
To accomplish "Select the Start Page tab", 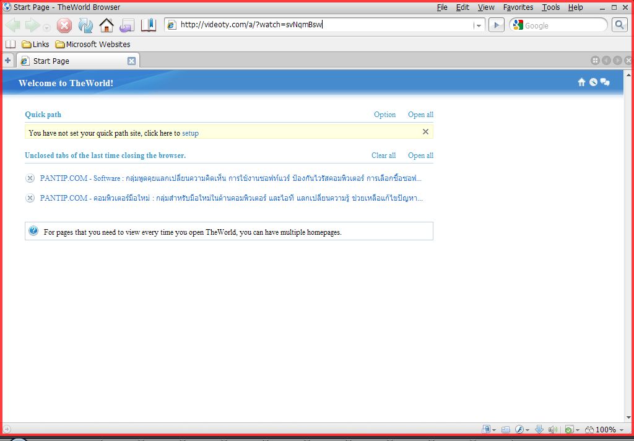I will [x=78, y=61].
